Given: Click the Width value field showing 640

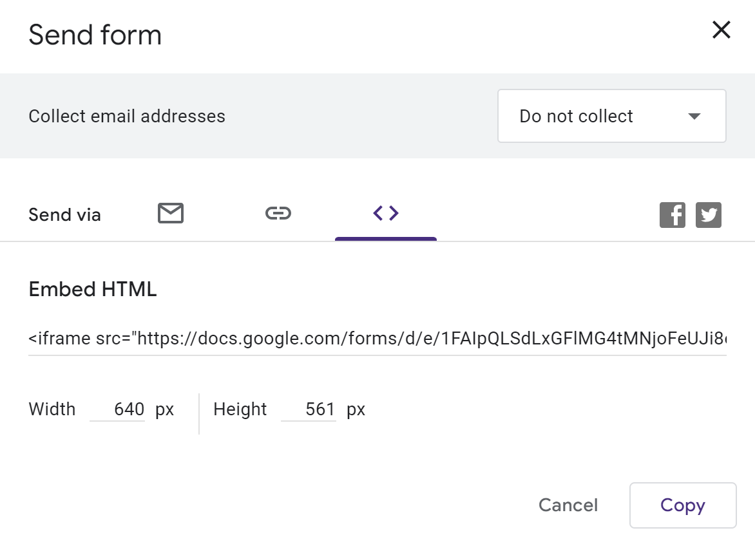Looking at the screenshot, I should [118, 409].
